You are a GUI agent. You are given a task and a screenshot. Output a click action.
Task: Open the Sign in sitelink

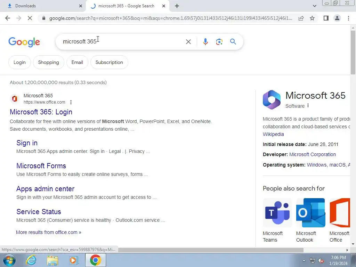tap(27, 143)
